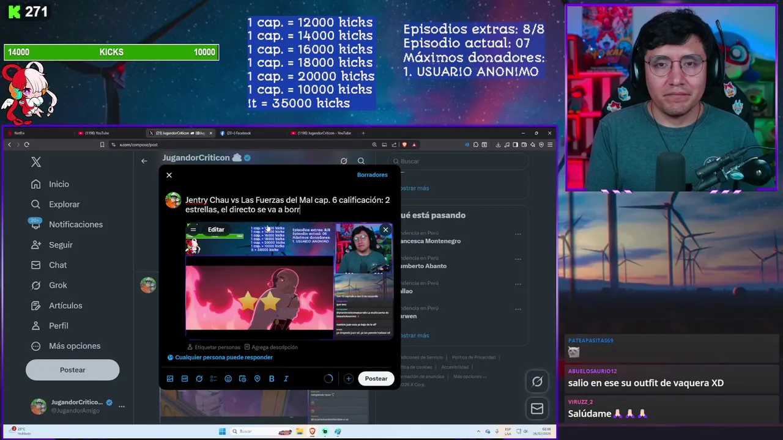Toggle bold text formatting
783x440 pixels.
pyautogui.click(x=272, y=379)
